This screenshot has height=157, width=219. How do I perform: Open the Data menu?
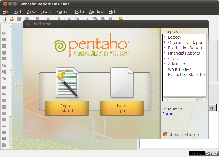click(79, 12)
